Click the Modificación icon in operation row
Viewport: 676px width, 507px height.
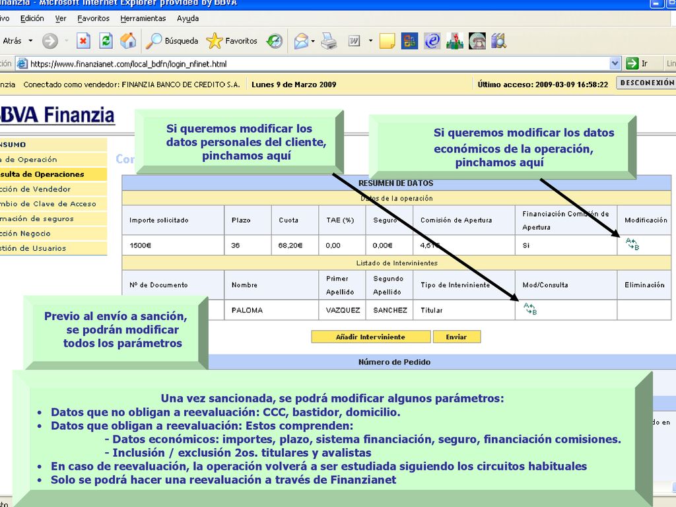pyautogui.click(x=632, y=244)
